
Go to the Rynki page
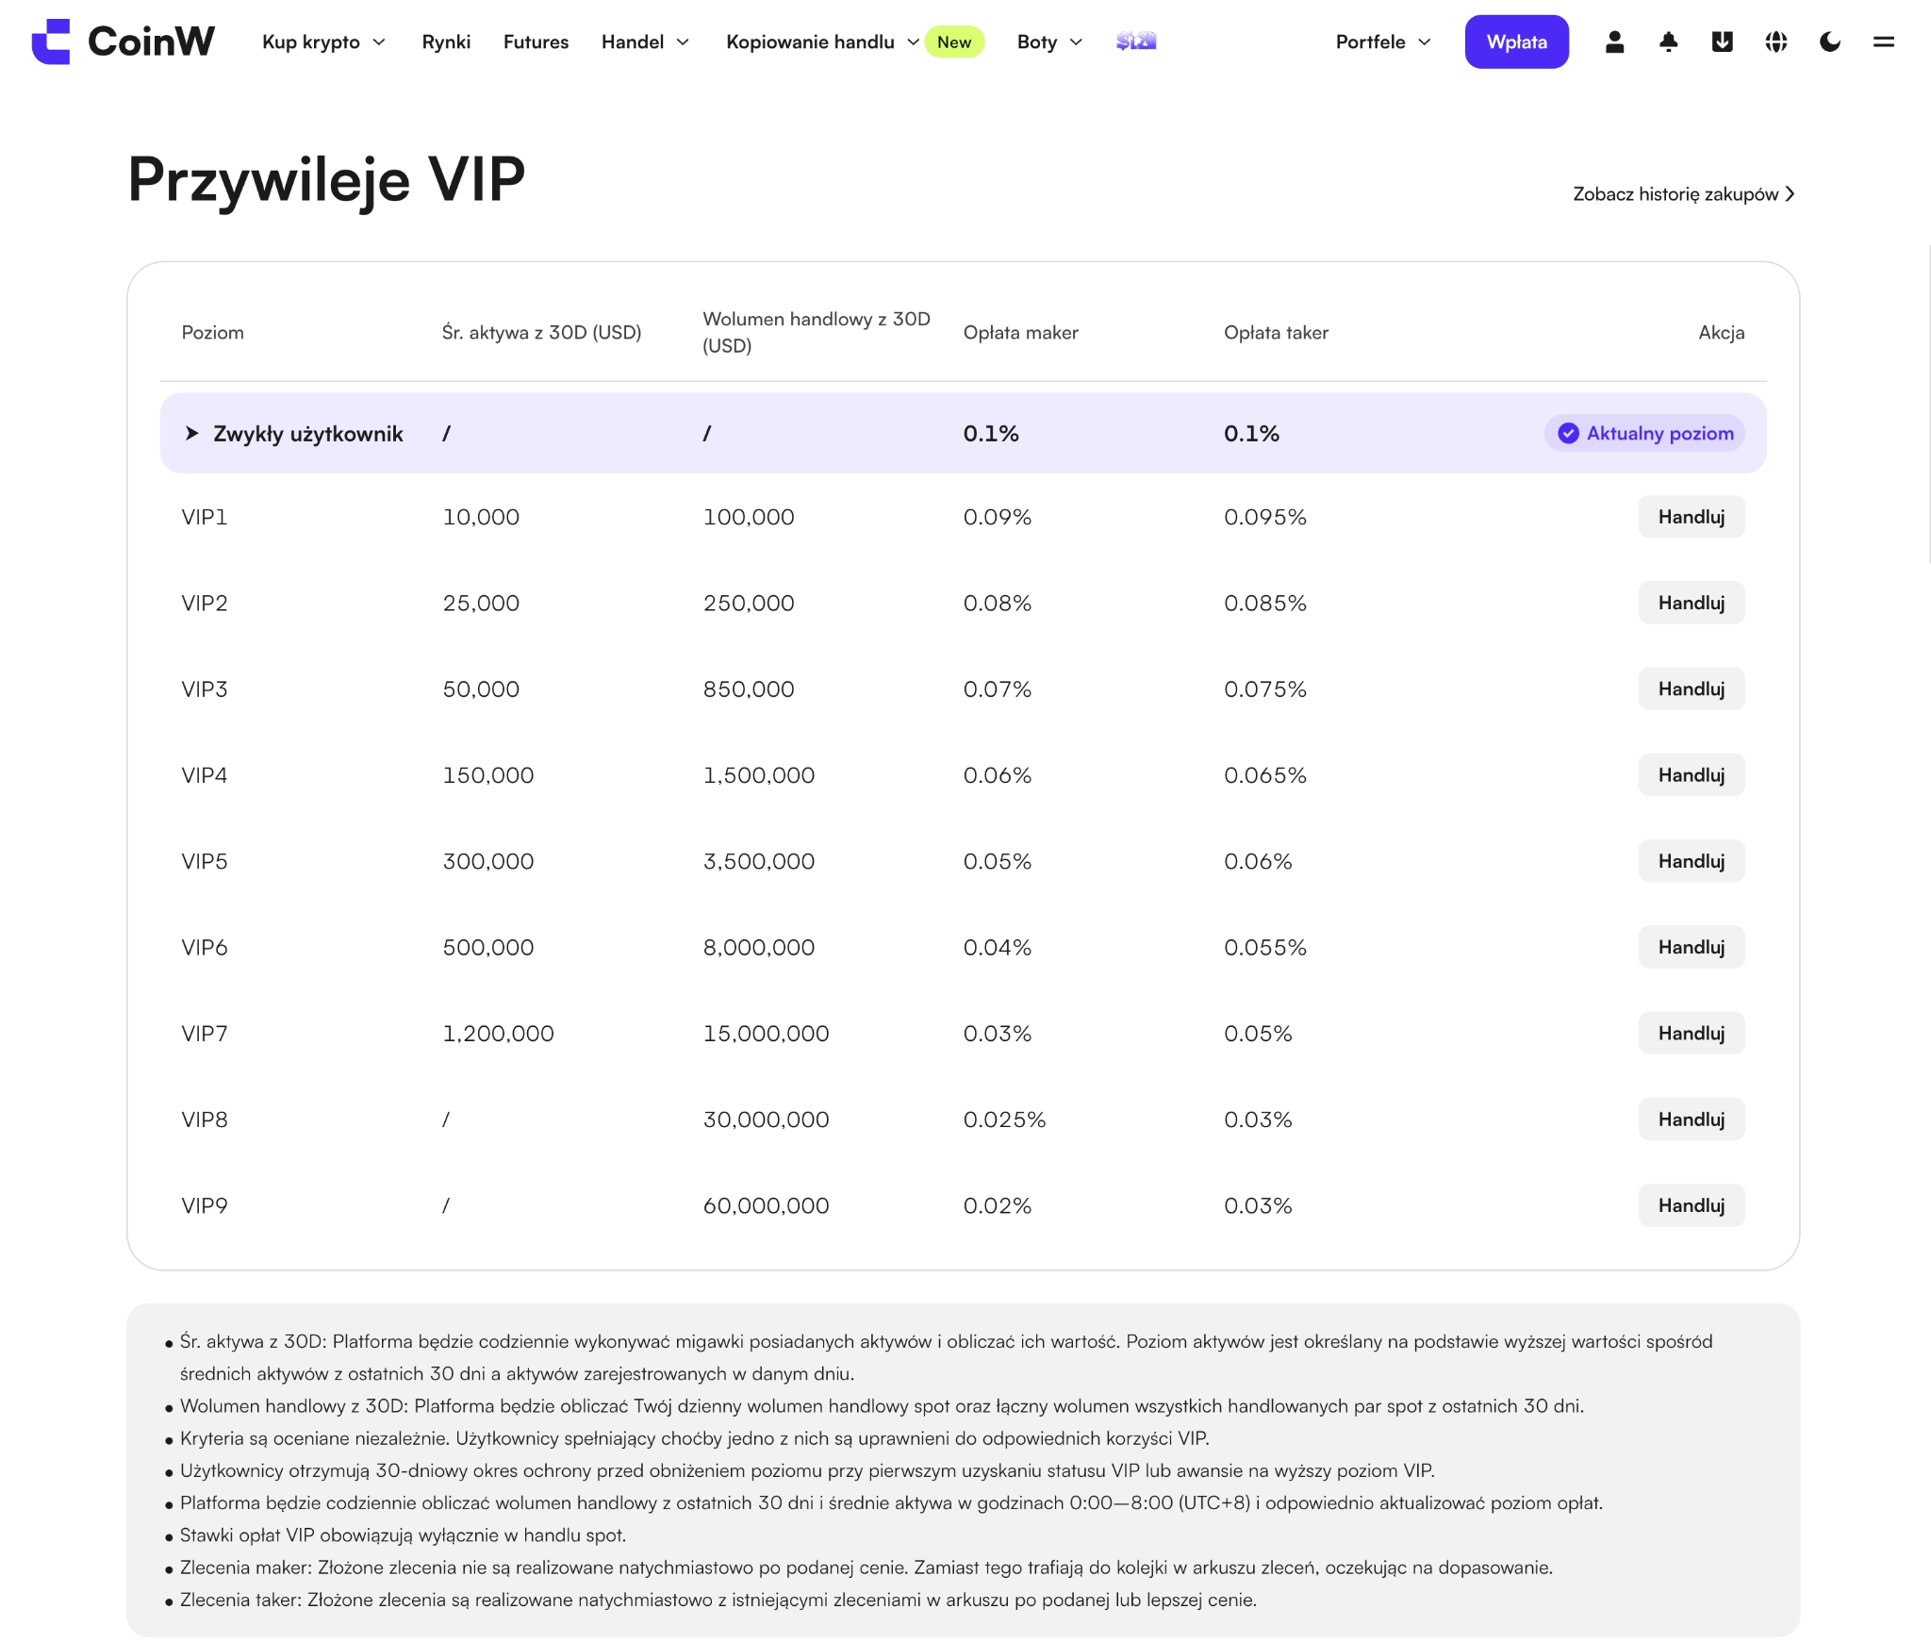pyautogui.click(x=446, y=41)
